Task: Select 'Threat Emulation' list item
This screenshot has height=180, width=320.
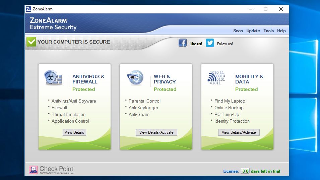Action: tap(68, 115)
